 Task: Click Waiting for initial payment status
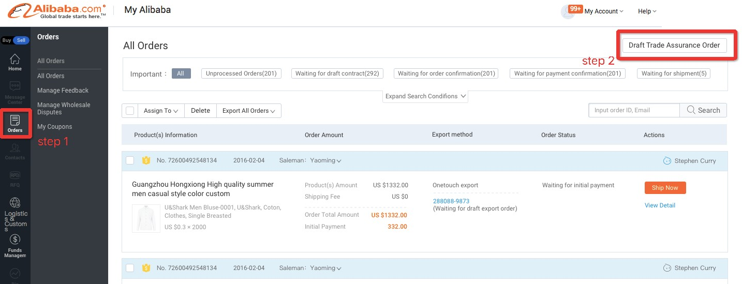[578, 185]
